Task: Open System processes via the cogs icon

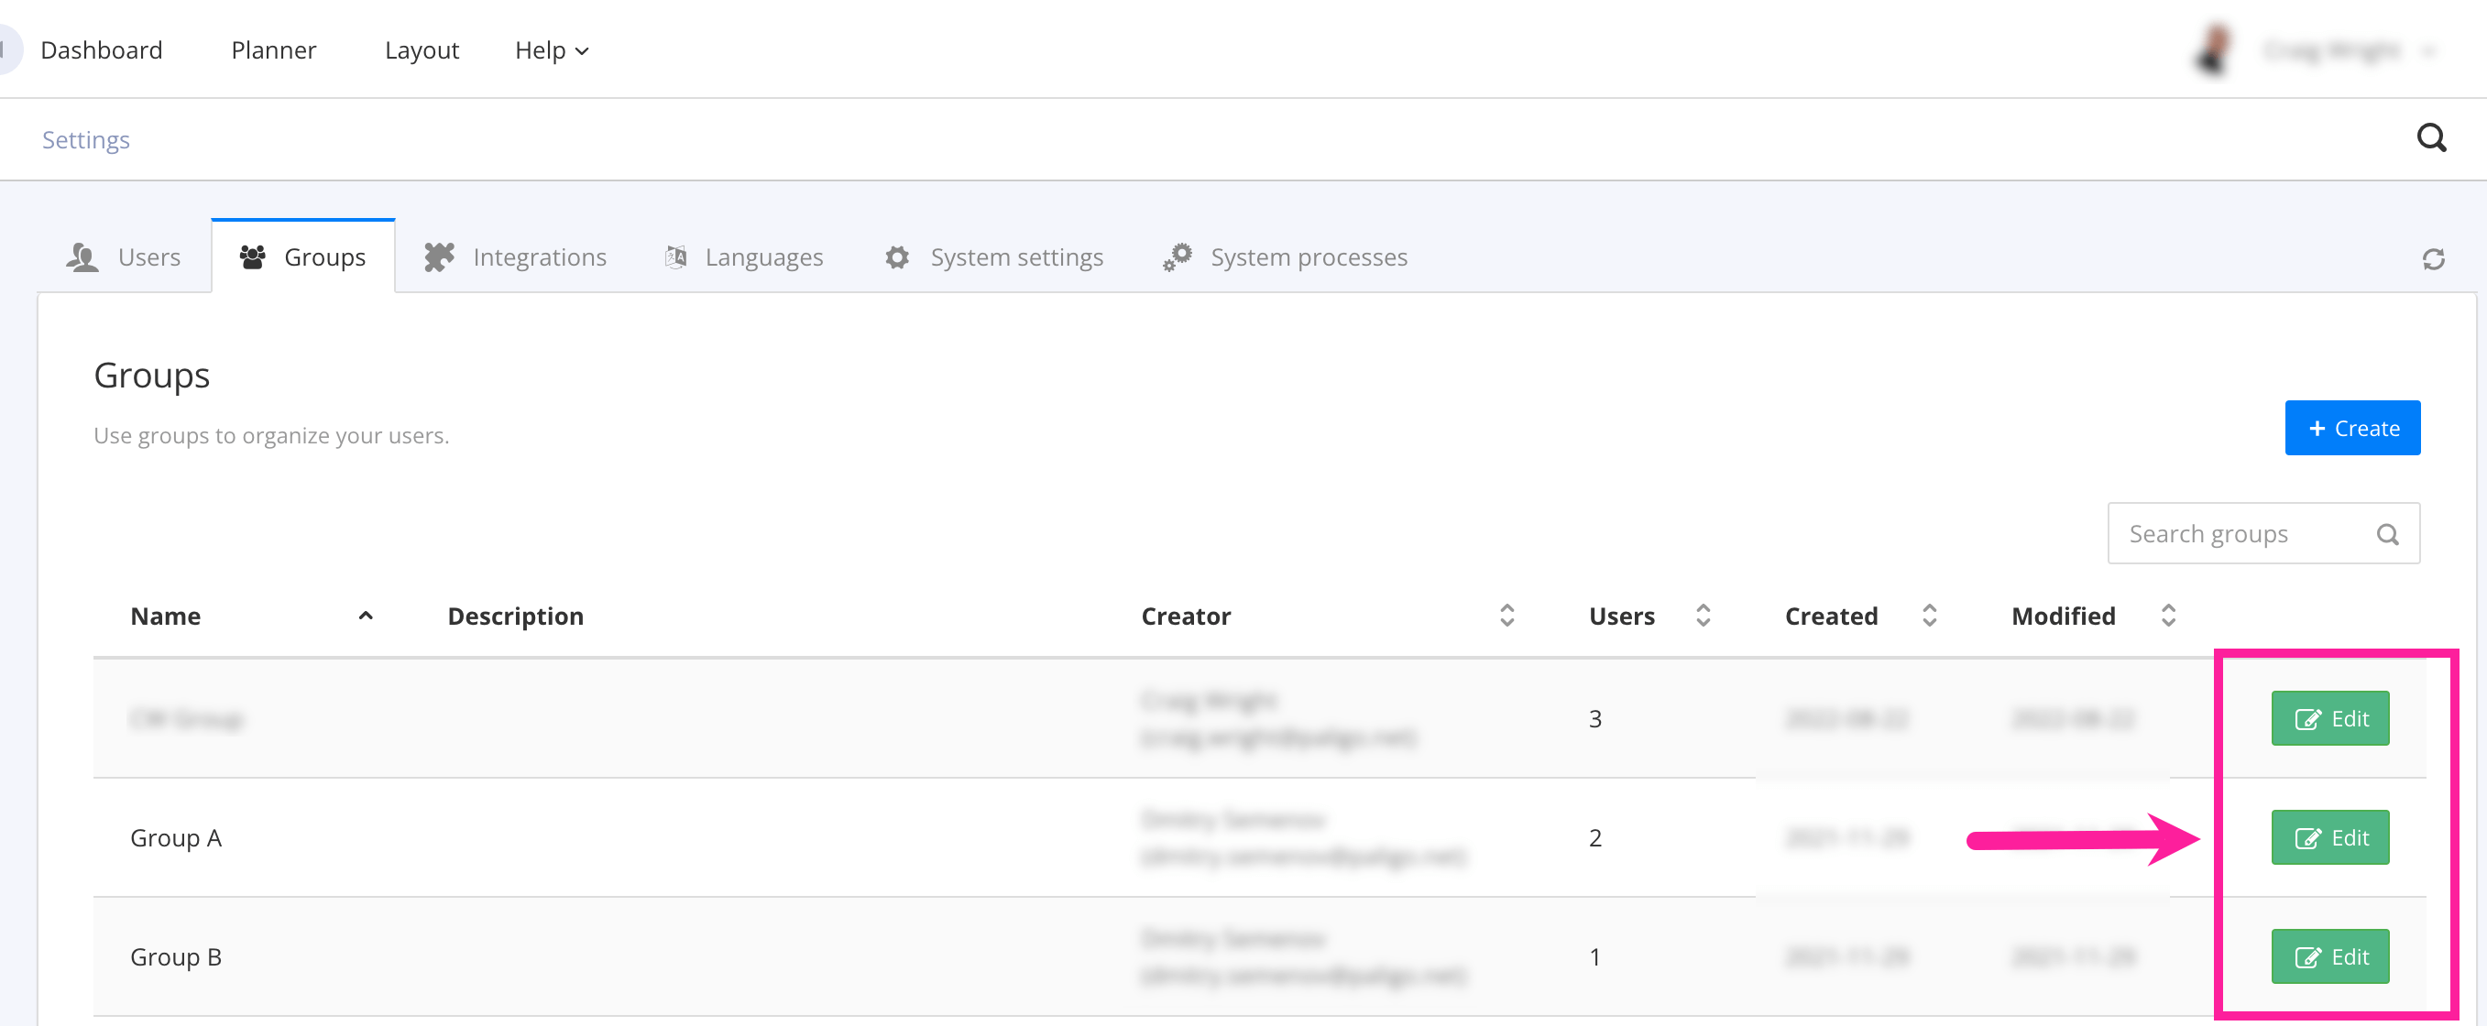Action: 1177,256
